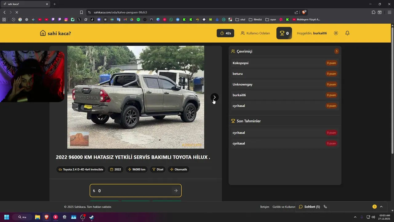The height and width of the screenshot is (222, 394).
Task: Open a new browser tab
Action: click(54, 4)
